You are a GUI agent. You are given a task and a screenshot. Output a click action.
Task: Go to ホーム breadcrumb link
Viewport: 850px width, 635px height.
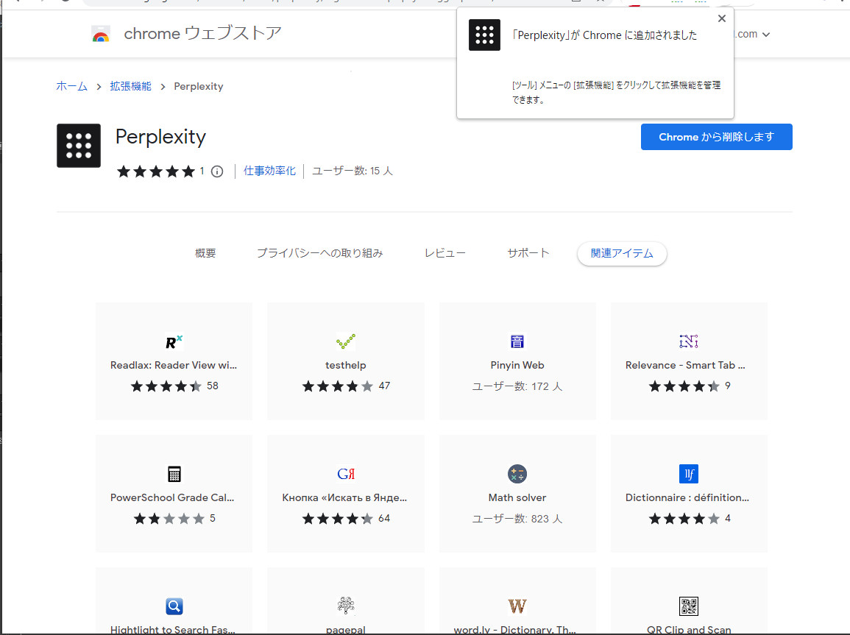coord(71,86)
